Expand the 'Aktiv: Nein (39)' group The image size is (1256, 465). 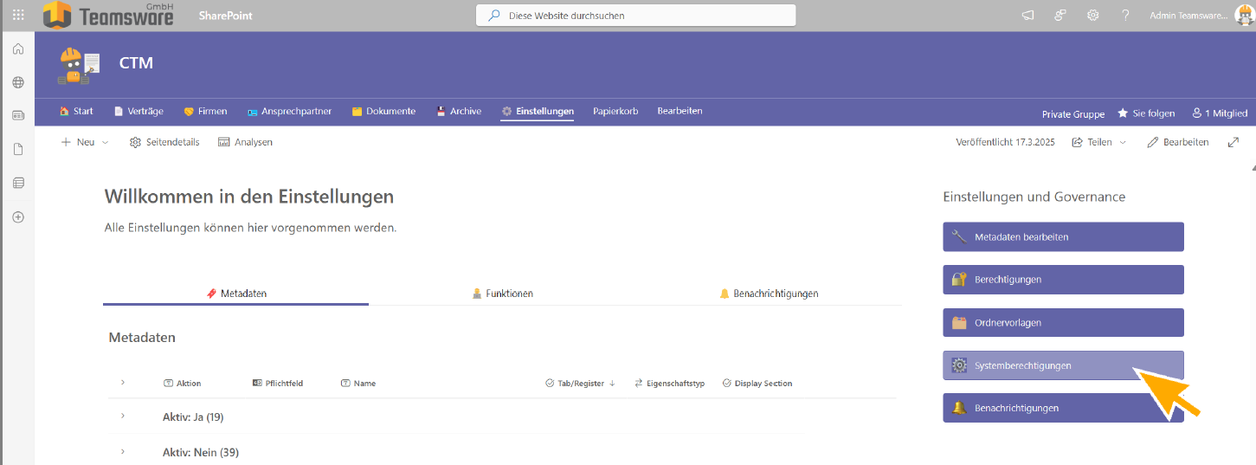123,451
